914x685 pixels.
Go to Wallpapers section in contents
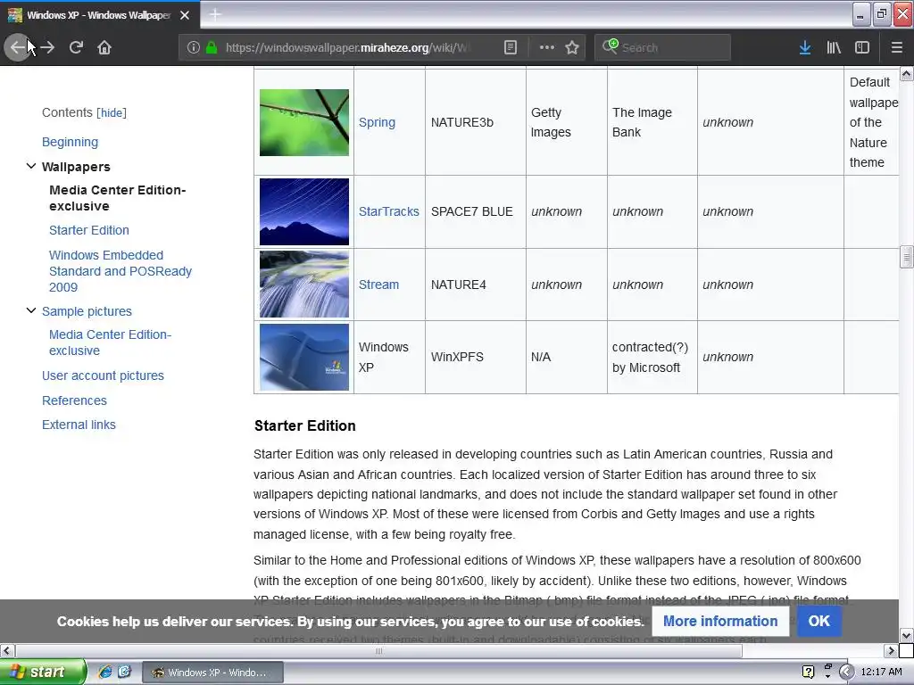(x=76, y=167)
